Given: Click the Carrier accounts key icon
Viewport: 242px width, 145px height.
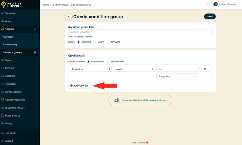Looking at the screenshot, I should 2,92.
